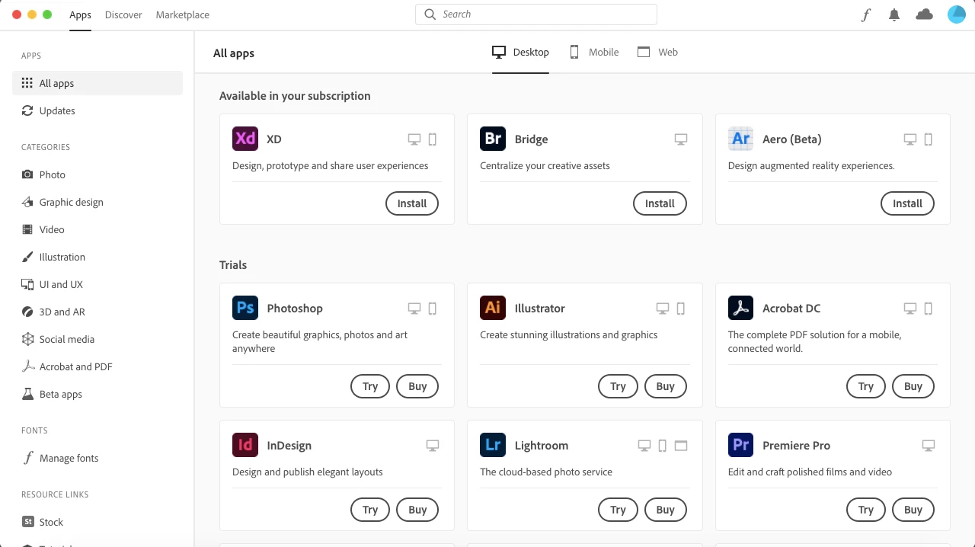Viewport: 975px width, 547px height.
Task: Click the mobile icon on the Aero (Beta) card
Action: pos(929,139)
